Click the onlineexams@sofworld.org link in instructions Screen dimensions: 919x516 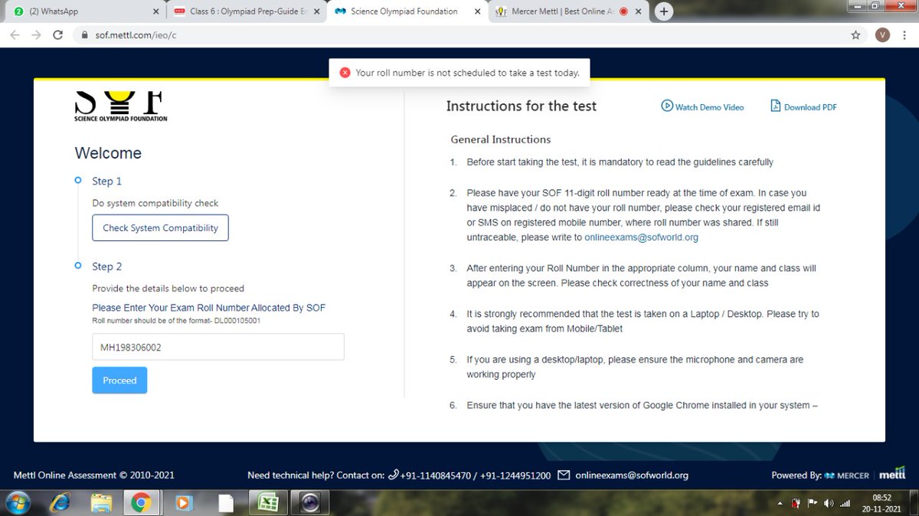click(641, 237)
